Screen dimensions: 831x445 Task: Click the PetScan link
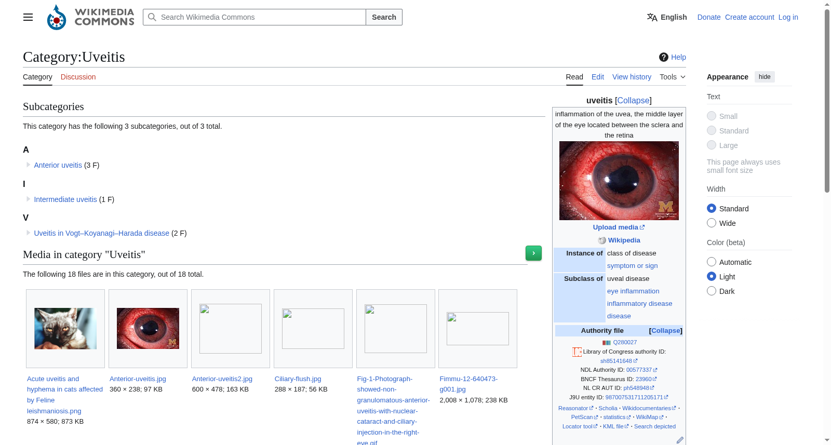tap(582, 417)
